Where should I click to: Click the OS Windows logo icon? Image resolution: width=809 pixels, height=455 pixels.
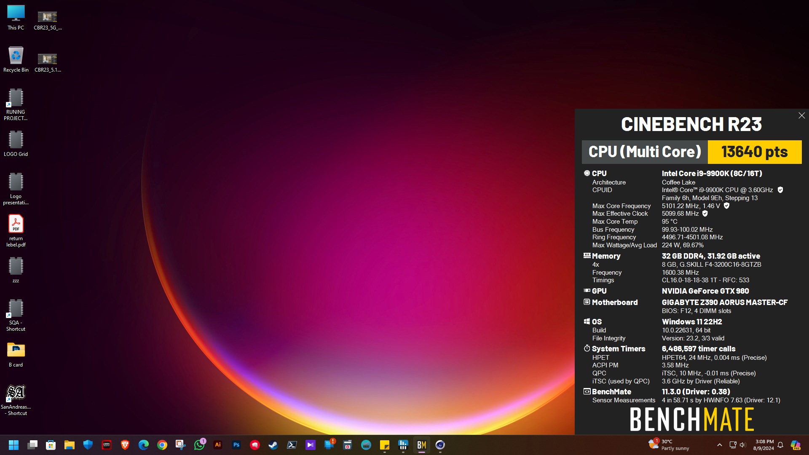tap(587, 321)
